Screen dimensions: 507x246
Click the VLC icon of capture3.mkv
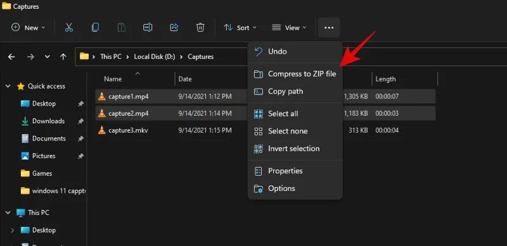click(102, 130)
